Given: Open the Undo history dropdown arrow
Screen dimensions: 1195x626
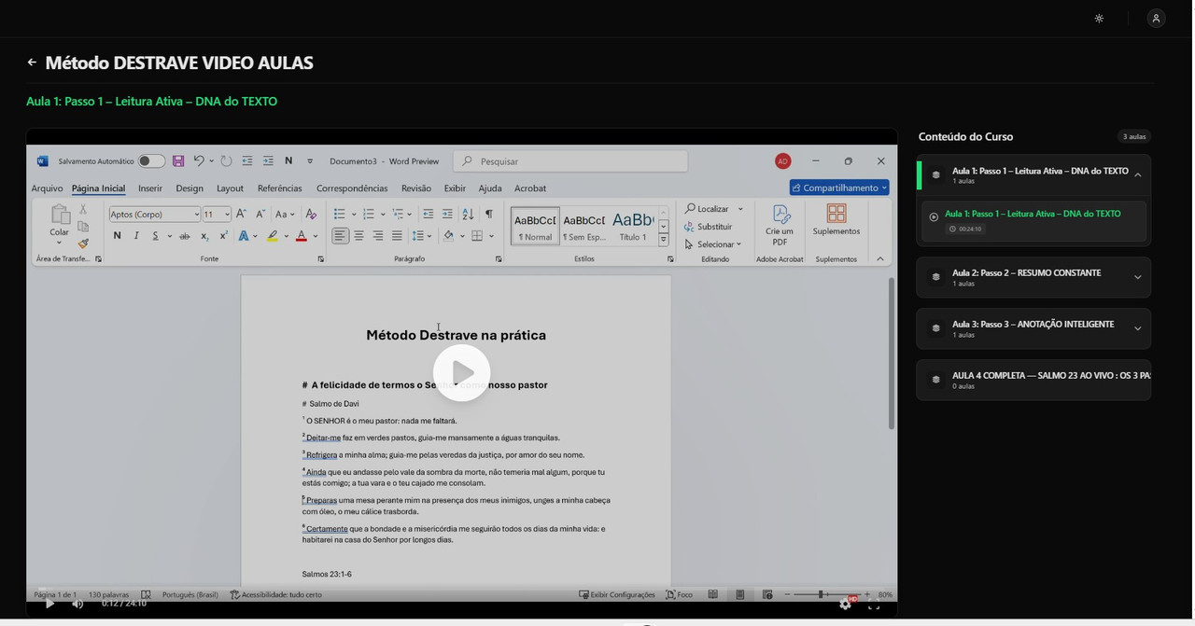Looking at the screenshot, I should (x=211, y=161).
